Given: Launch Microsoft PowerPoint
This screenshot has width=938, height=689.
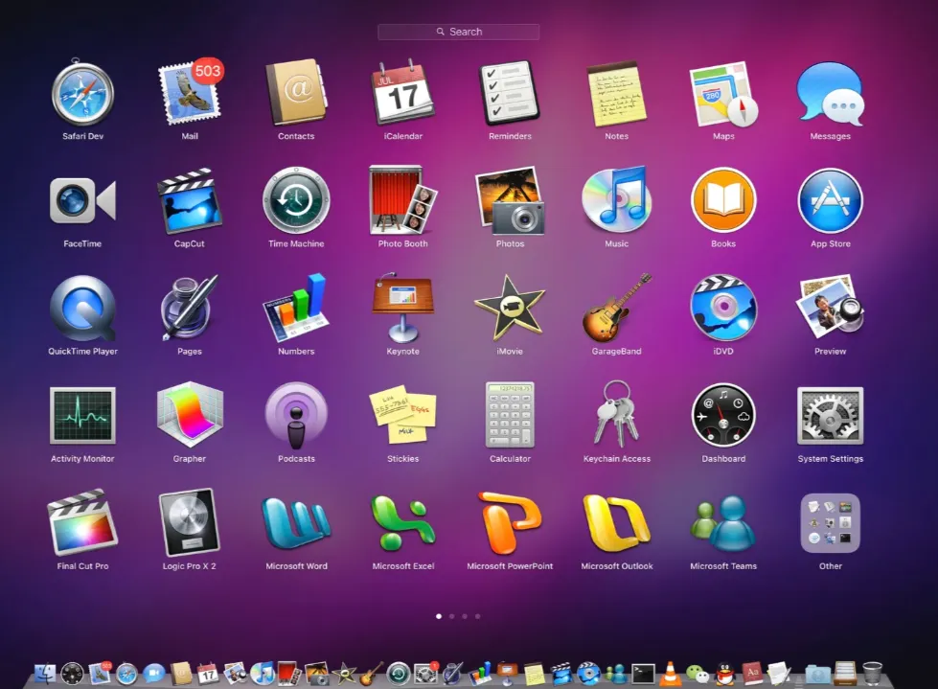Looking at the screenshot, I should (x=510, y=522).
